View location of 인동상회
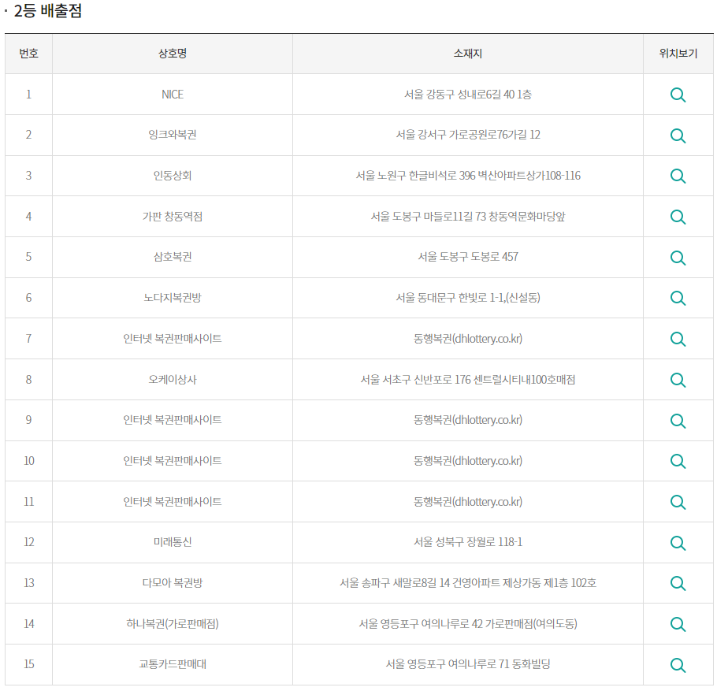 pyautogui.click(x=678, y=176)
